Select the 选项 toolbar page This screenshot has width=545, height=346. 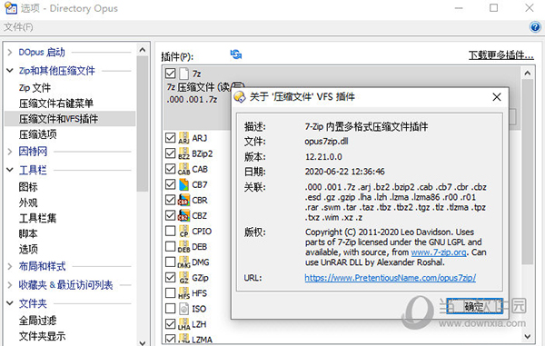pyautogui.click(x=28, y=249)
